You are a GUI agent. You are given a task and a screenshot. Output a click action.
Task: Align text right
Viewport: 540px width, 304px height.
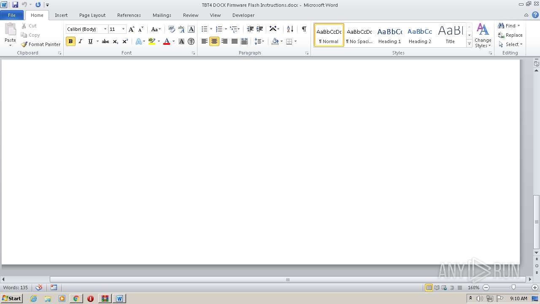[x=224, y=41]
